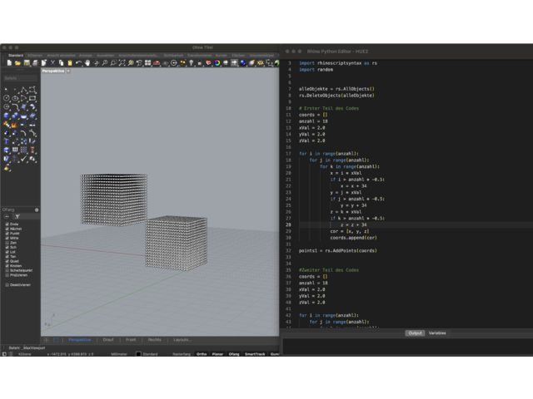Open the OFang panel gear options

37,210
